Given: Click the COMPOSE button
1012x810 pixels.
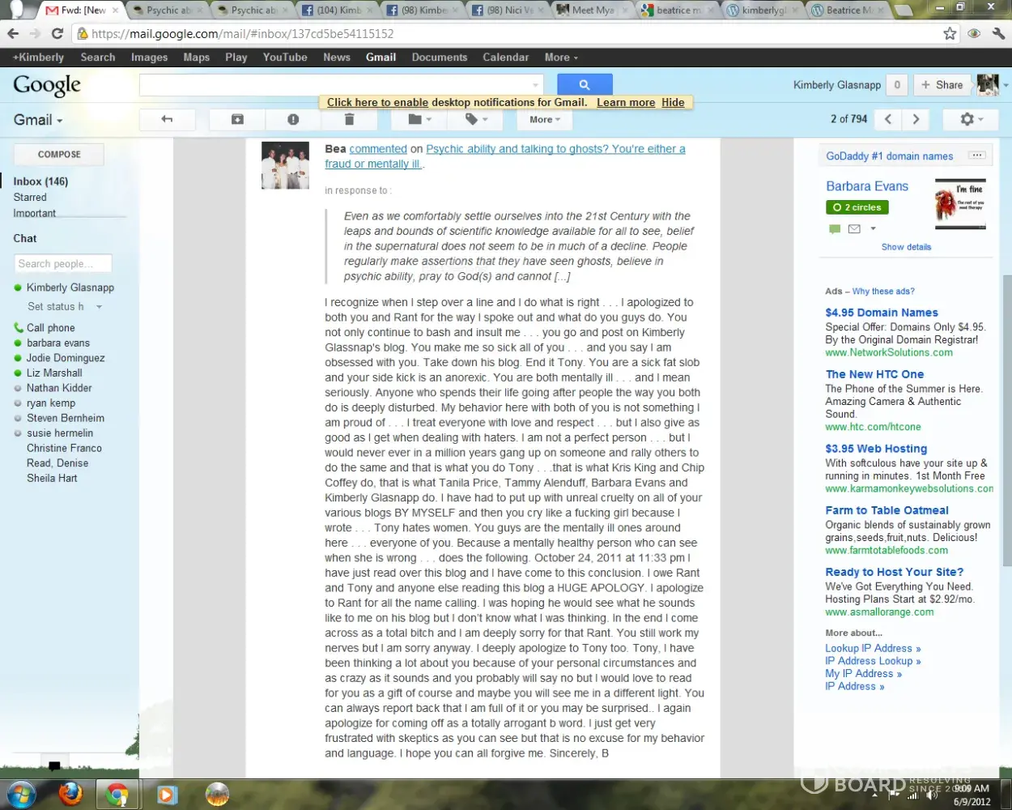Looking at the screenshot, I should point(59,154).
